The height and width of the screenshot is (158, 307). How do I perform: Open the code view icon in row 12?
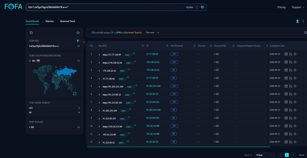(x=286, y=142)
